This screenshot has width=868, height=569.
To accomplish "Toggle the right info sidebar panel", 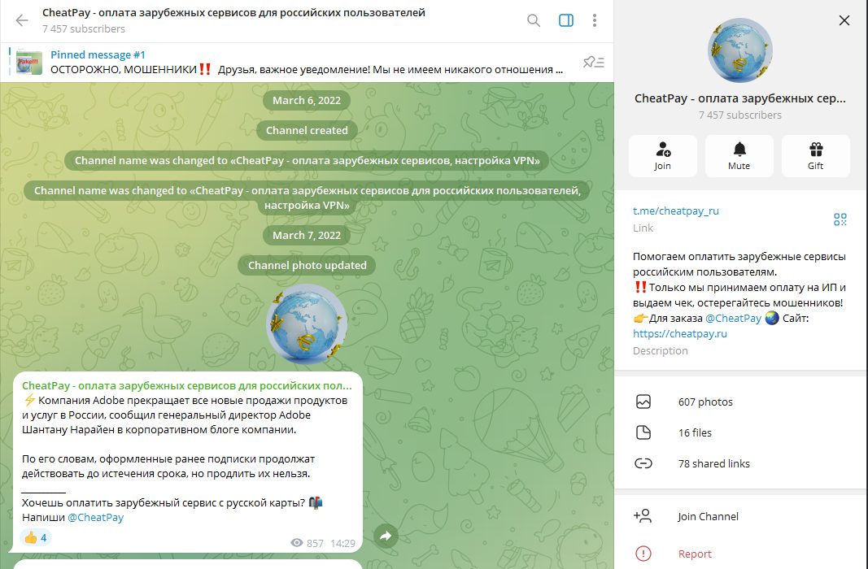I will (566, 20).
